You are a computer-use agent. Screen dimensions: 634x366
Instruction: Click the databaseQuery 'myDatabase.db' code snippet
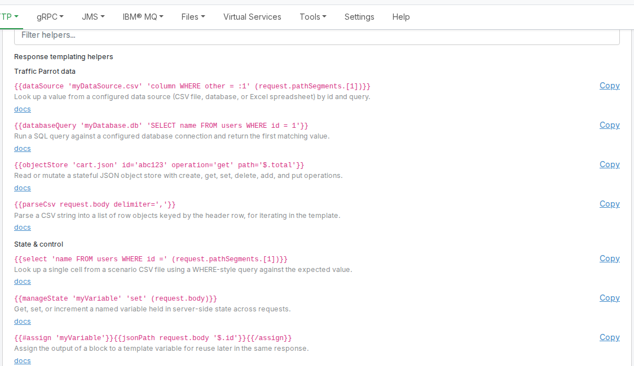tap(161, 126)
